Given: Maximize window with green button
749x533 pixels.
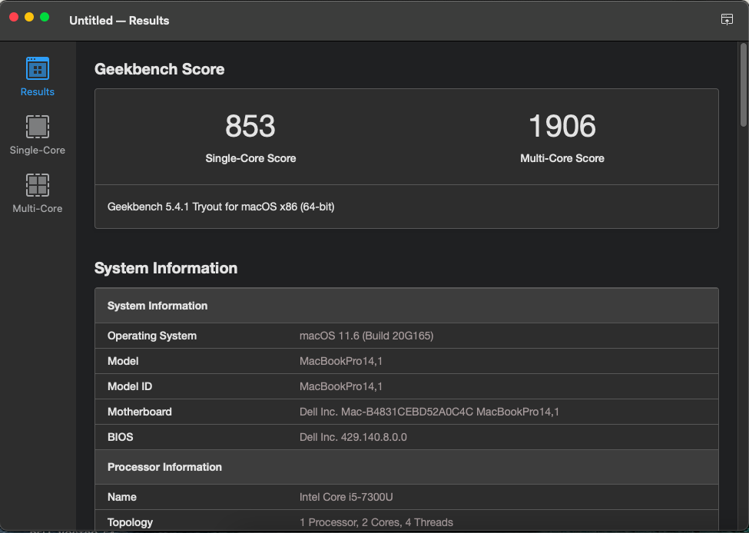Looking at the screenshot, I should click(45, 17).
